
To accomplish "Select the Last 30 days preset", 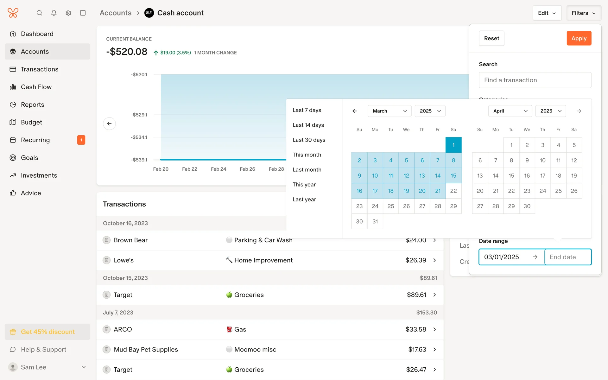I will [309, 140].
